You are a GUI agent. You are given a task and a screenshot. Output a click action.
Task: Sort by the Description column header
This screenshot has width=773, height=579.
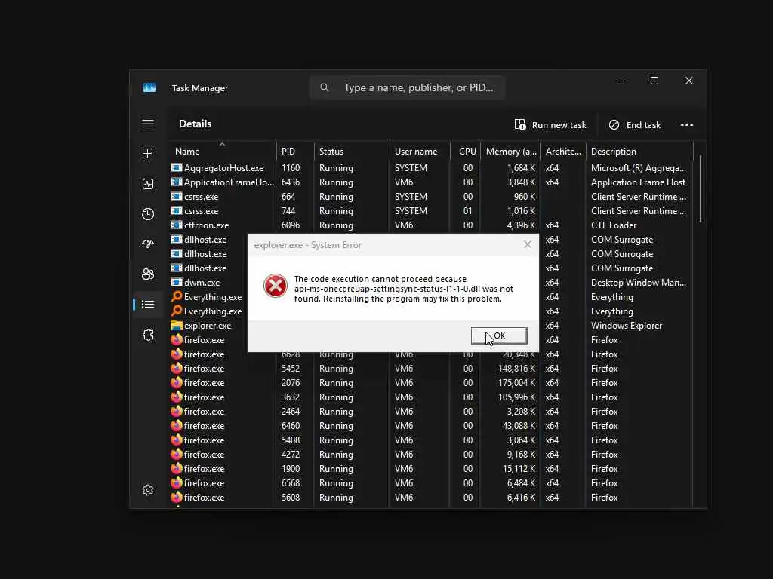pos(639,151)
